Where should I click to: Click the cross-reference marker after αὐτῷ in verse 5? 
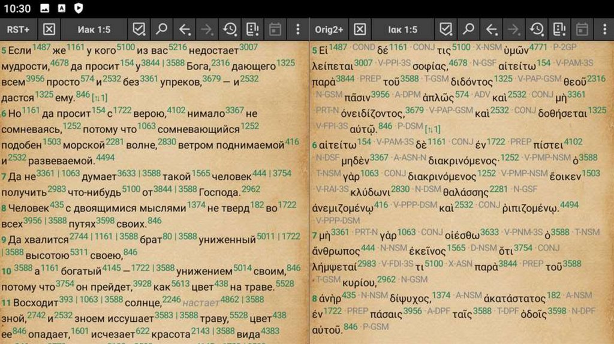(x=433, y=128)
